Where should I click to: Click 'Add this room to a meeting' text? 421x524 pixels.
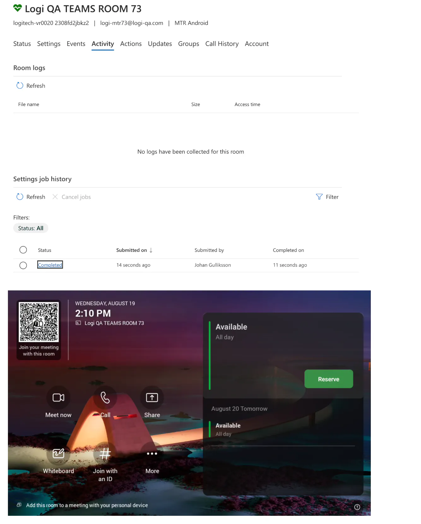tap(87, 505)
